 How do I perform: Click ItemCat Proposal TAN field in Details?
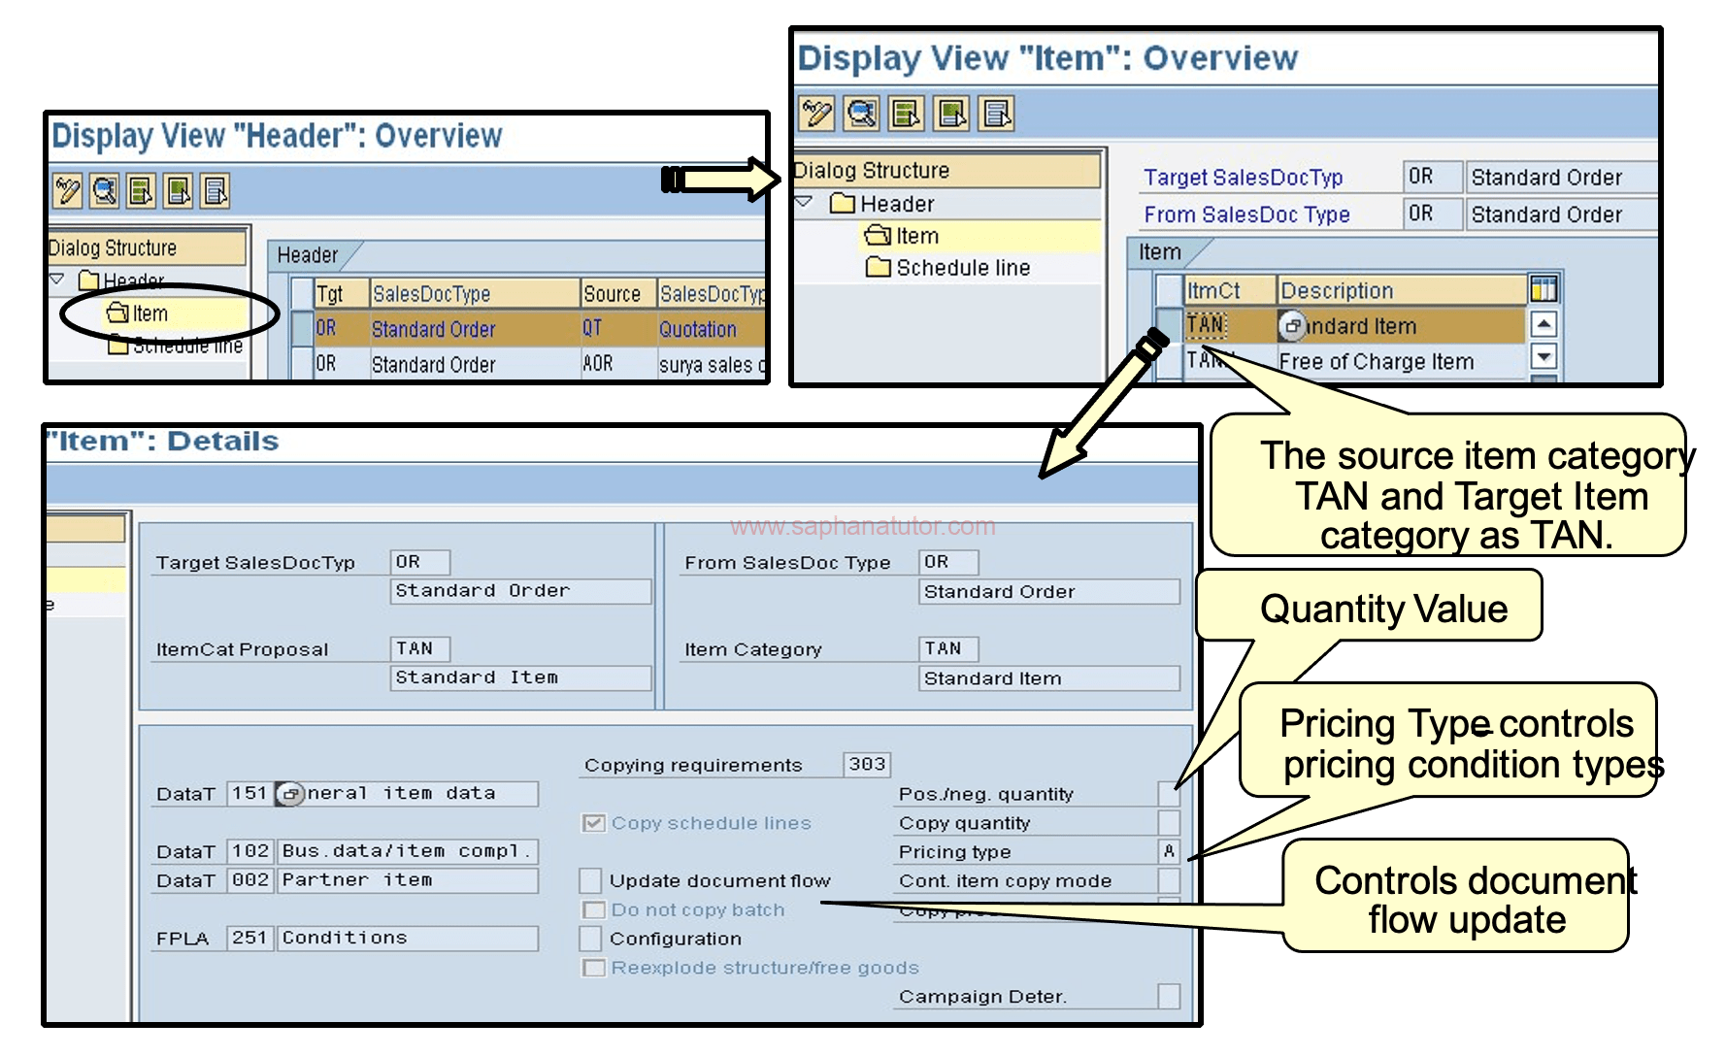pos(420,648)
